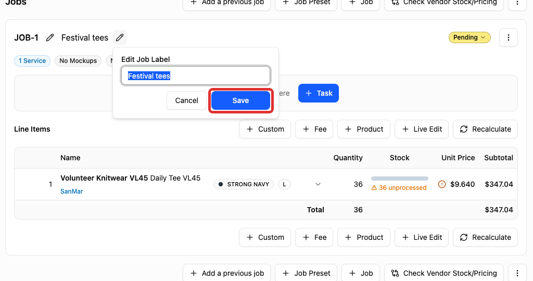Click the pencil icon next to JOB-1
Image resolution: width=533 pixels, height=281 pixels.
(x=50, y=37)
